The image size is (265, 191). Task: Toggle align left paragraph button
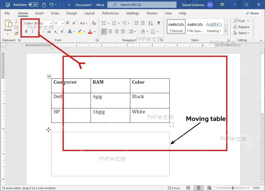[104, 31]
